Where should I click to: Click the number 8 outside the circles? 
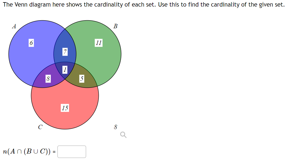(x=115, y=127)
